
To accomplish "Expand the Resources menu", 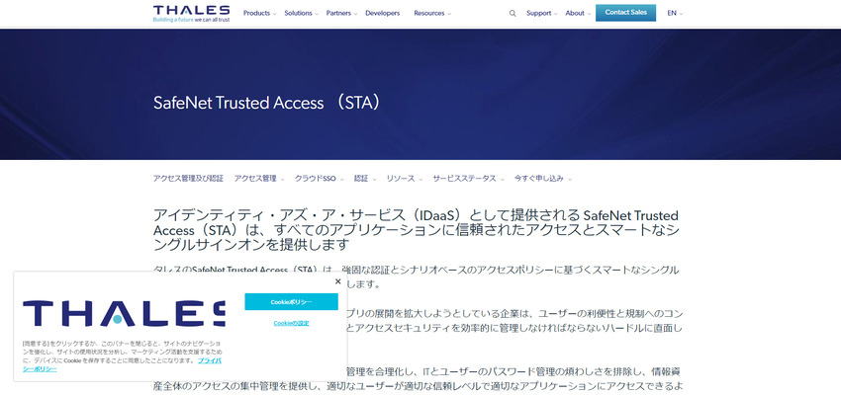I will pyautogui.click(x=432, y=14).
